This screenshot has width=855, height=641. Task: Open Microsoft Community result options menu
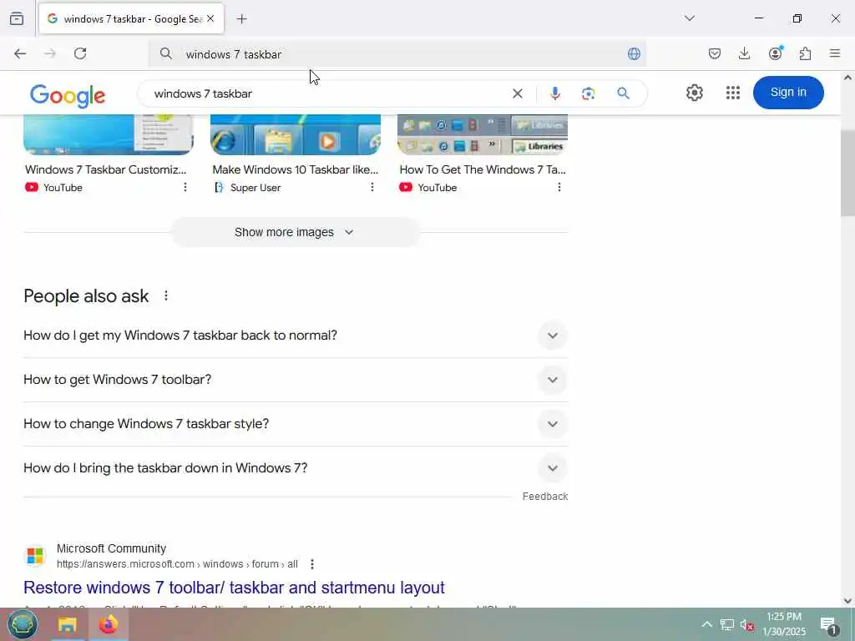tap(312, 564)
